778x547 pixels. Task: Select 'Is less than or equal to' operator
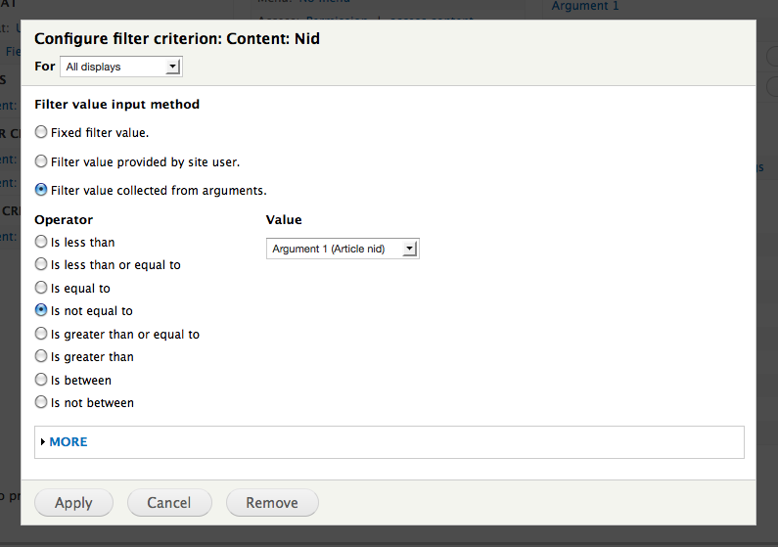[41, 264]
